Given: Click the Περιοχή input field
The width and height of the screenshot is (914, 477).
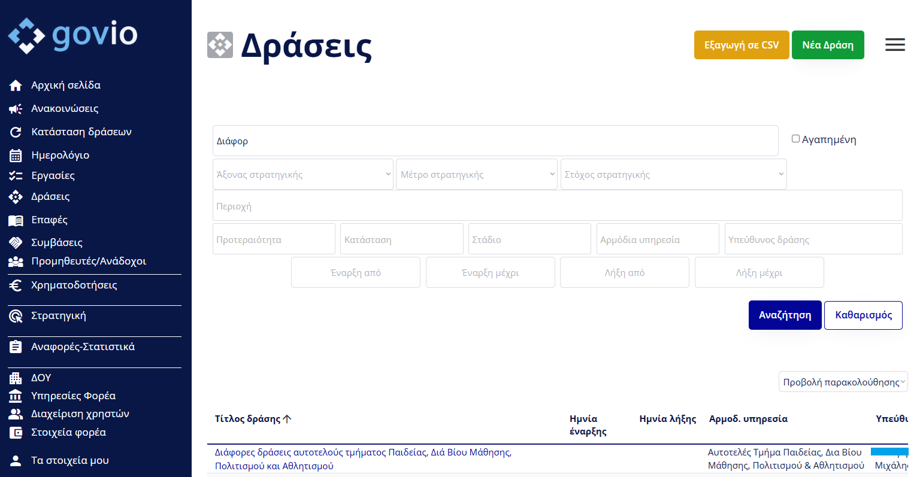Looking at the screenshot, I should [x=557, y=206].
